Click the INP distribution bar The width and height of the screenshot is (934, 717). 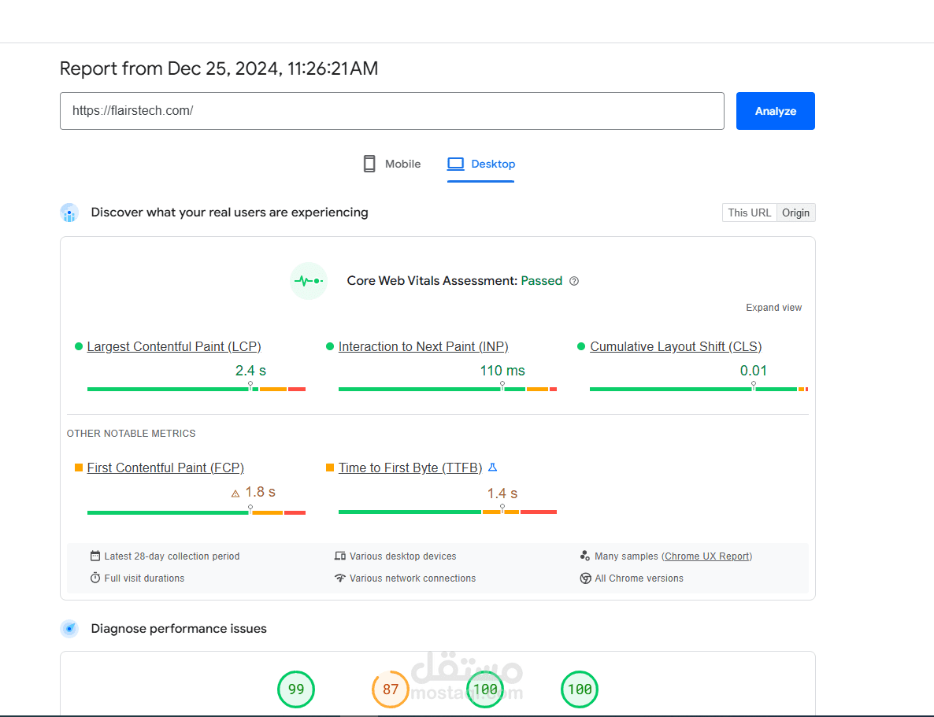point(447,389)
